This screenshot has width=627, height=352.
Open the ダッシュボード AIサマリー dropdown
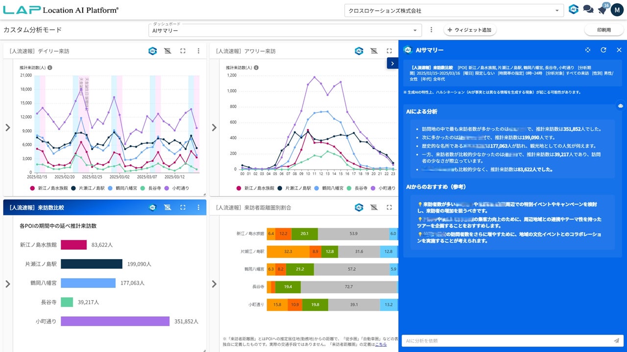click(285, 30)
